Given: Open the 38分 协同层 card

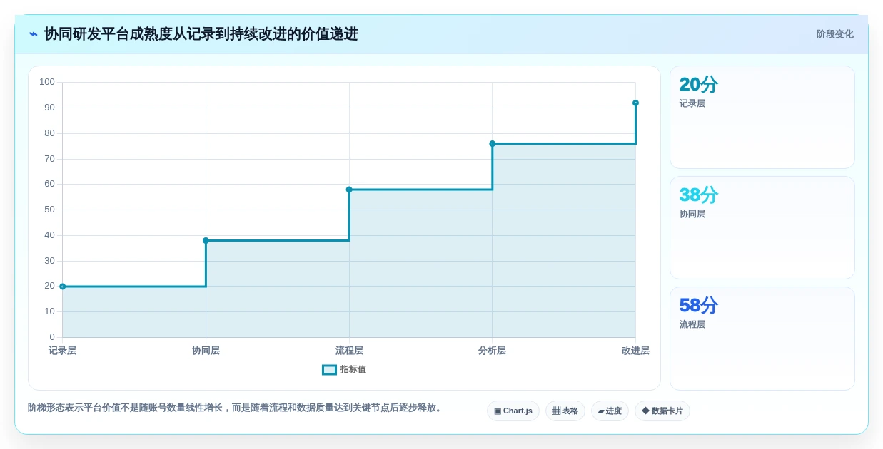Looking at the screenshot, I should [762, 227].
